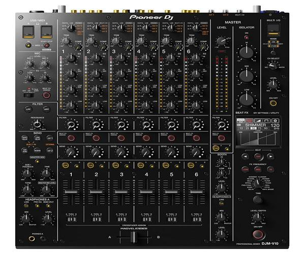
Task: Push the MIDI START/STOP button
Action: pyautogui.click(x=46, y=45)
